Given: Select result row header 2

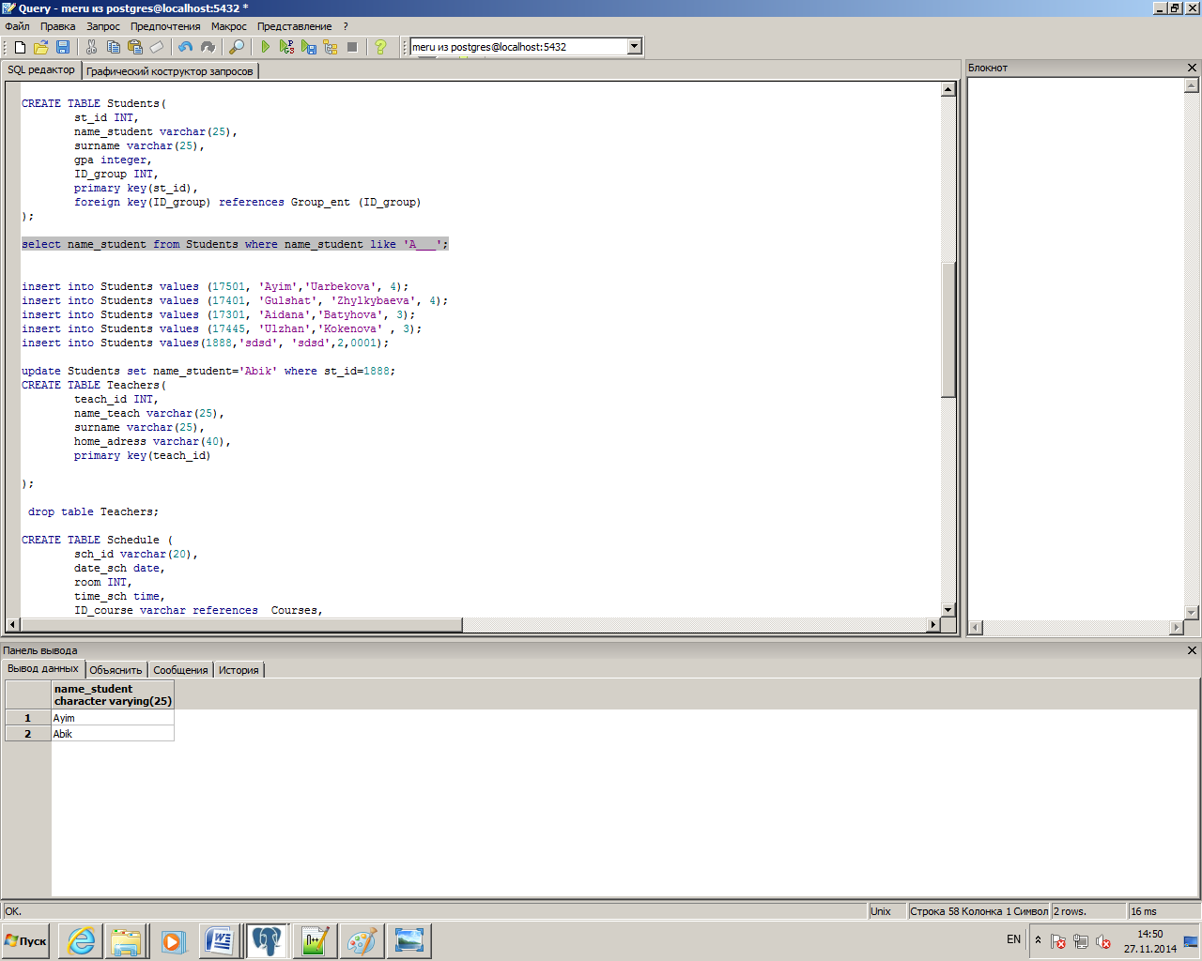Looking at the screenshot, I should point(28,734).
